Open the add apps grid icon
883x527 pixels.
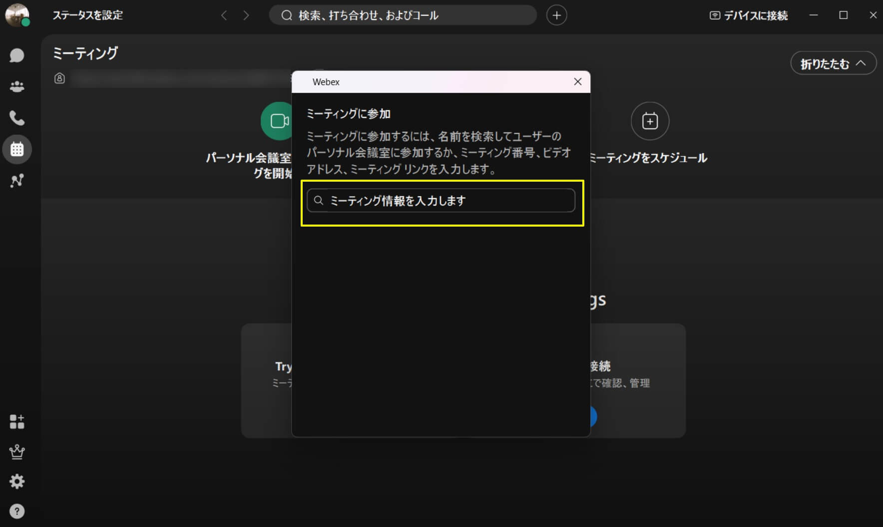click(x=17, y=422)
